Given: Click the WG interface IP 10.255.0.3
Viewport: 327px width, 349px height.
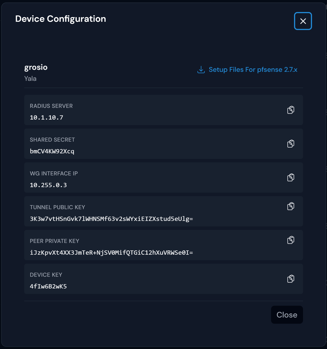Looking at the screenshot, I should tap(48, 185).
